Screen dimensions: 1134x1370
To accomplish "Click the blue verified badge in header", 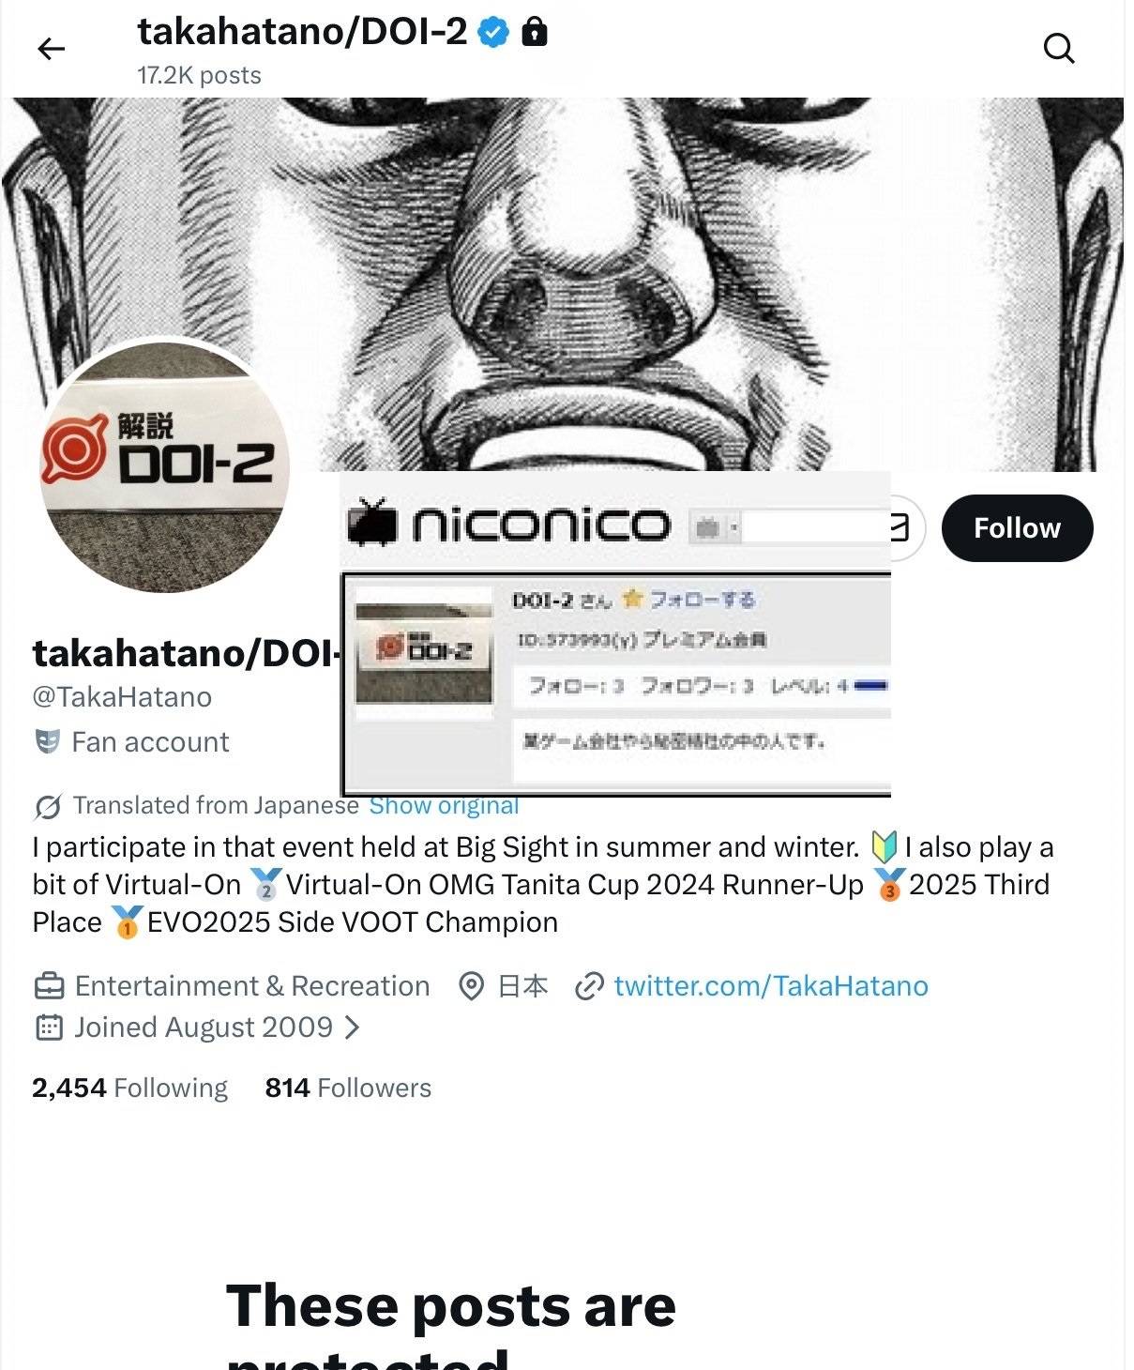I will [x=493, y=33].
